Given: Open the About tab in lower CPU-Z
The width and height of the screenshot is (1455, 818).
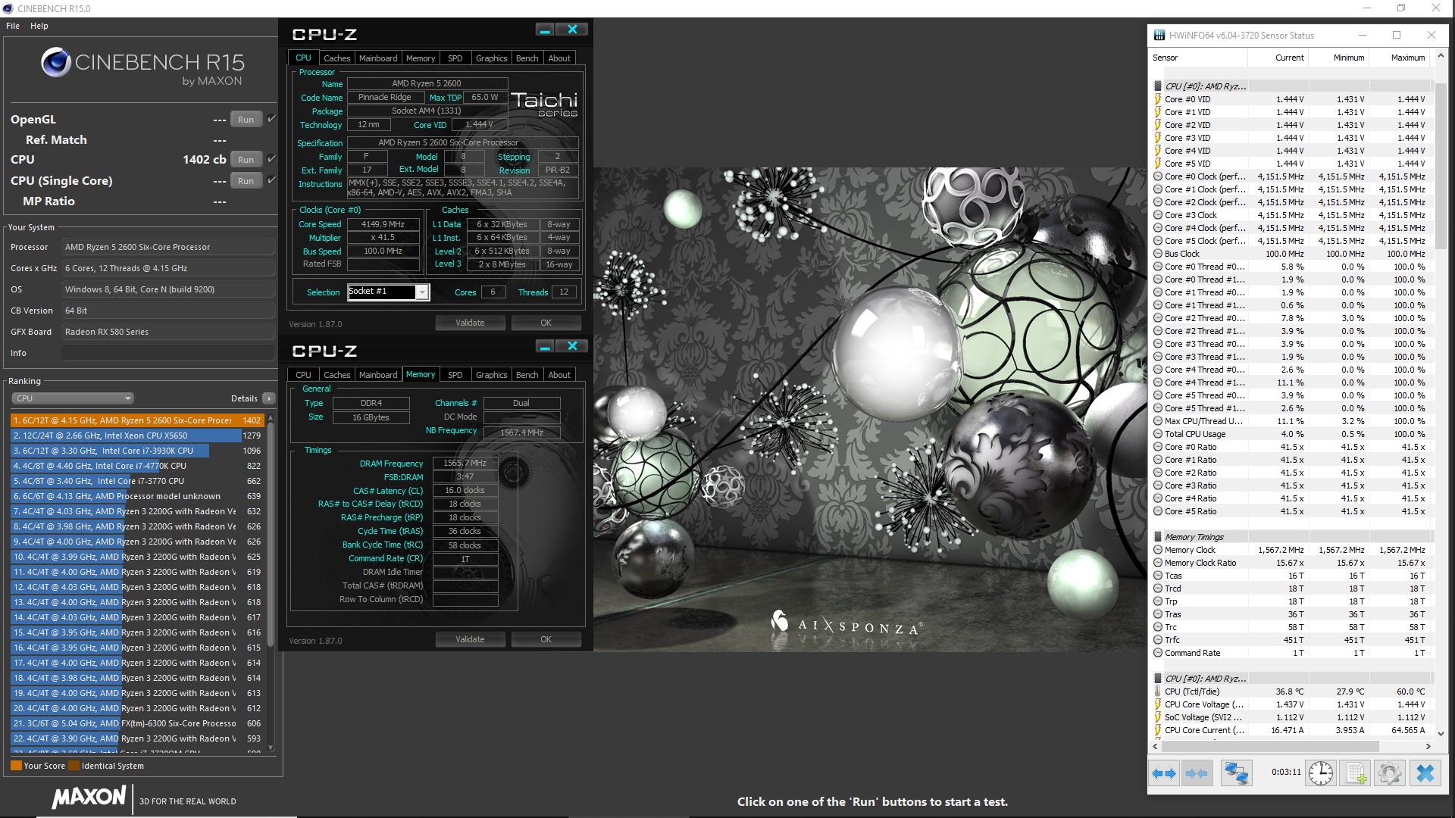Looking at the screenshot, I should (559, 375).
